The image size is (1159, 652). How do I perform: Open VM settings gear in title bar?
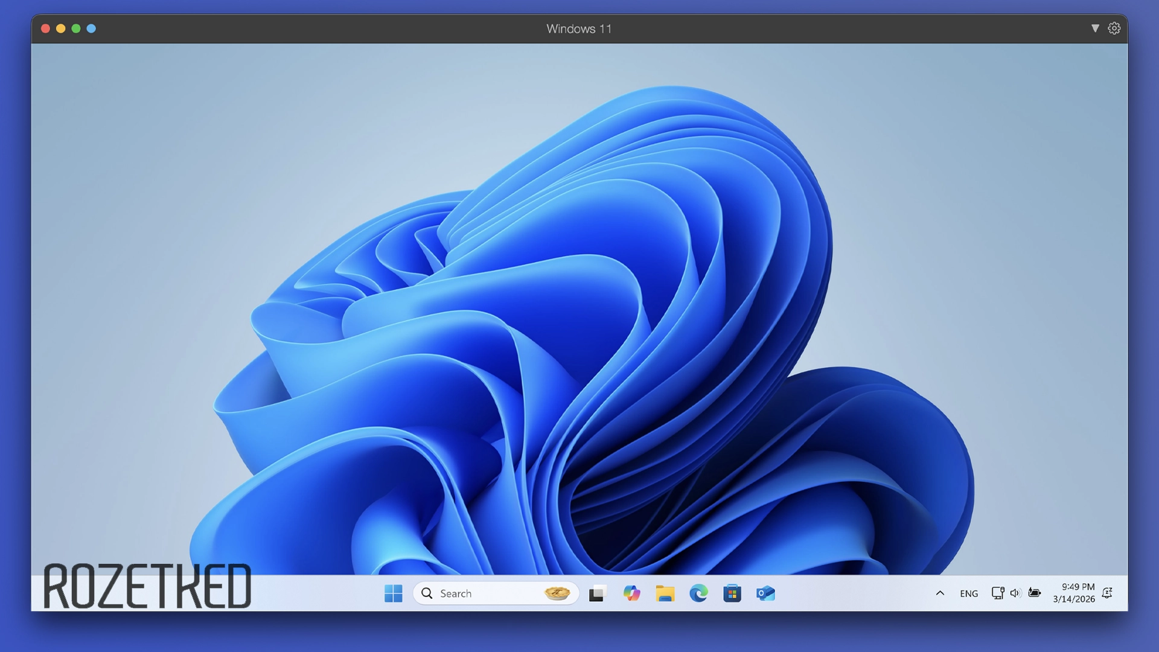(1114, 28)
